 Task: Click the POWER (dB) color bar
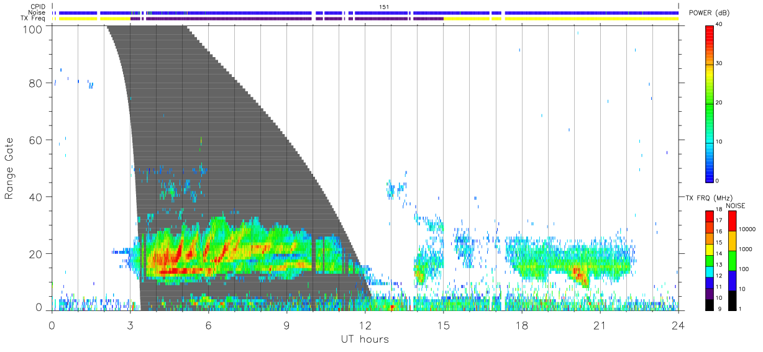(x=709, y=103)
